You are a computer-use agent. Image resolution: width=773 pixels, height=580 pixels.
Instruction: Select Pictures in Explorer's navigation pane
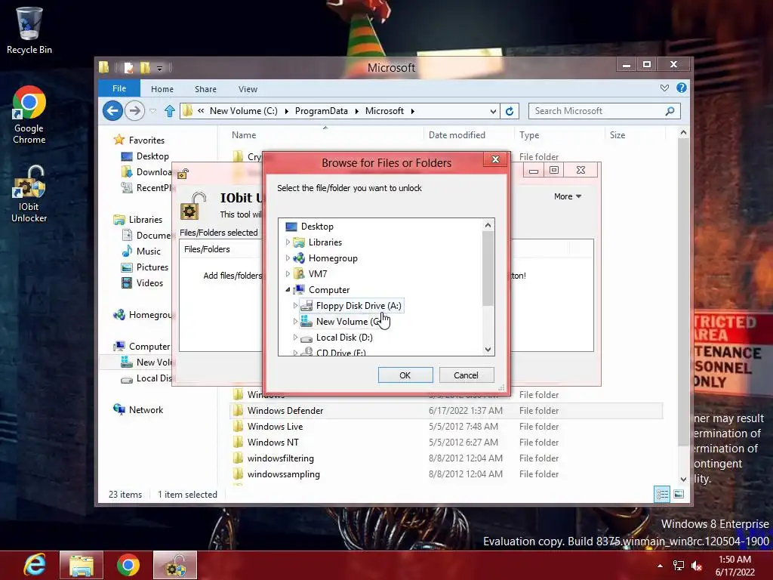pyautogui.click(x=152, y=267)
